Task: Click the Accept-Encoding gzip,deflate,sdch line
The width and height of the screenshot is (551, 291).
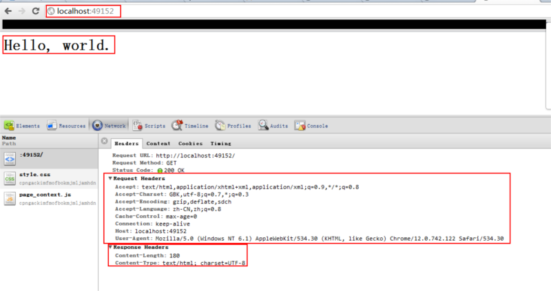Action: tap(174, 202)
